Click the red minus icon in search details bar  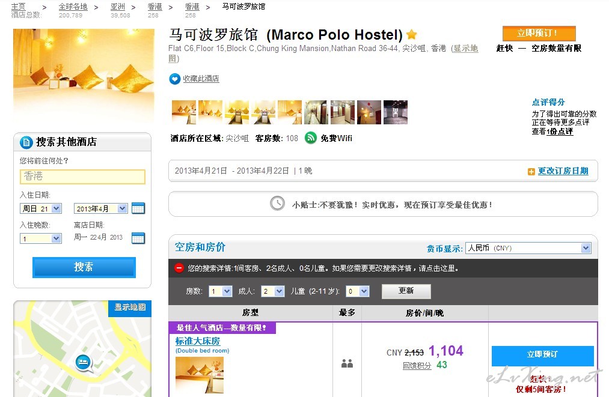click(179, 268)
